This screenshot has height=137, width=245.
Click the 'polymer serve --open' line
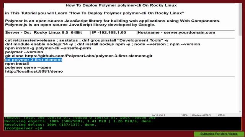[x=28, y=68]
